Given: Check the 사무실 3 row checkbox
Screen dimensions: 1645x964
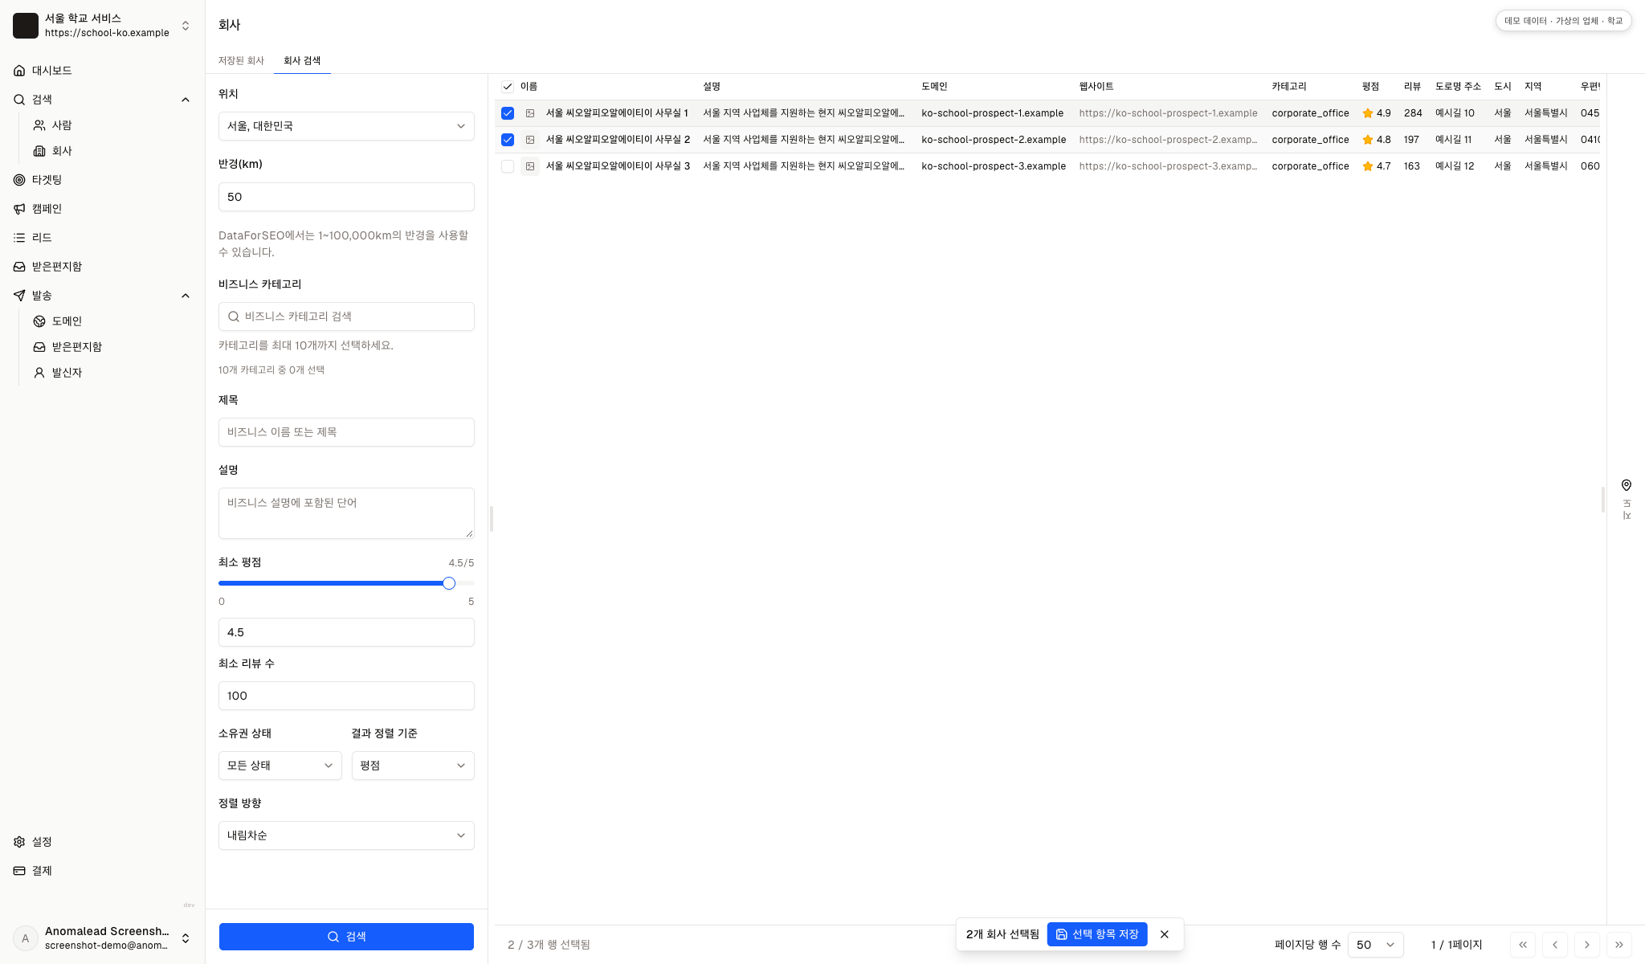Looking at the screenshot, I should pos(508,166).
